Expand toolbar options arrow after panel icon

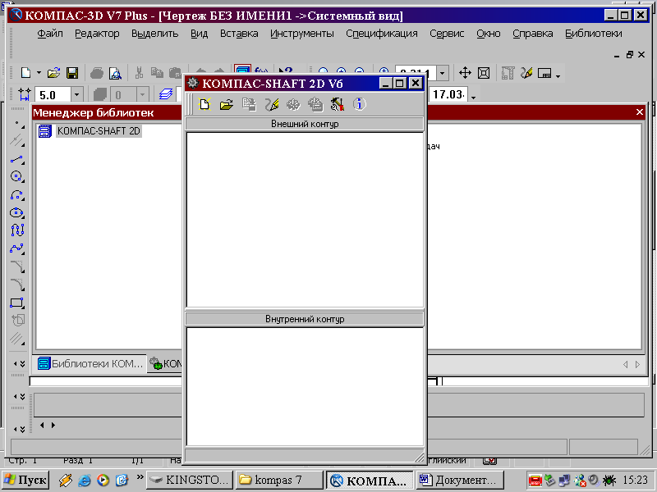point(558,75)
